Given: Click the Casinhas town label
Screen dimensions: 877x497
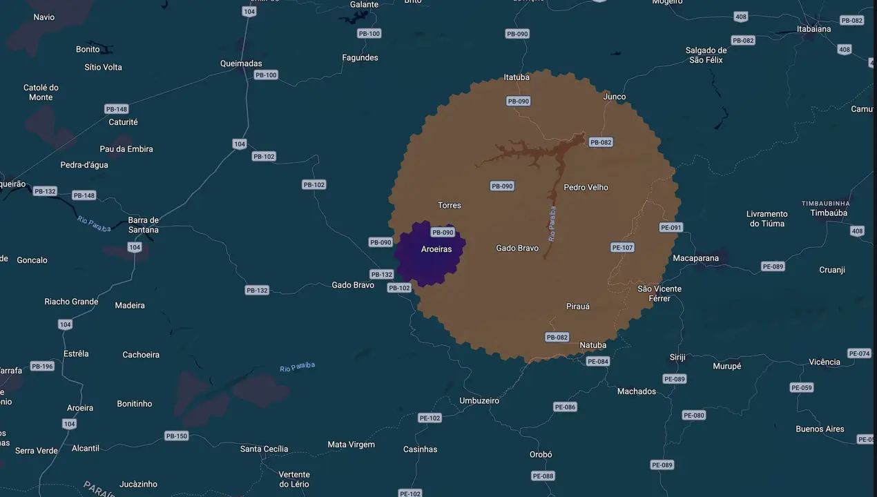Looking at the screenshot, I should 420,449.
